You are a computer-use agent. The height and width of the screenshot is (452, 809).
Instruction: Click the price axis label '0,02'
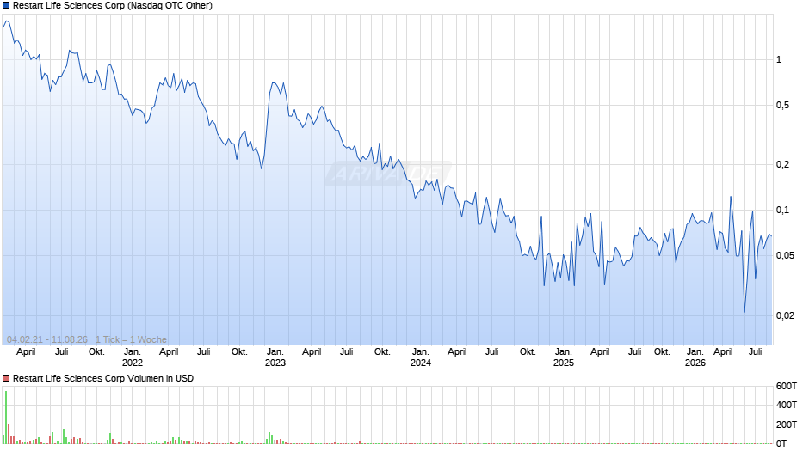785,315
